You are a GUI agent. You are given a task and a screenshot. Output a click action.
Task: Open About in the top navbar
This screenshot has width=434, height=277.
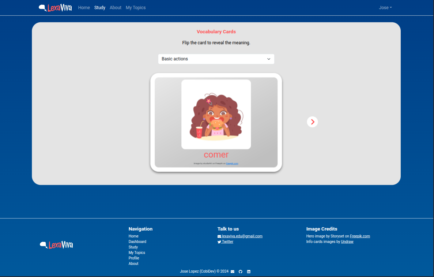(x=115, y=8)
